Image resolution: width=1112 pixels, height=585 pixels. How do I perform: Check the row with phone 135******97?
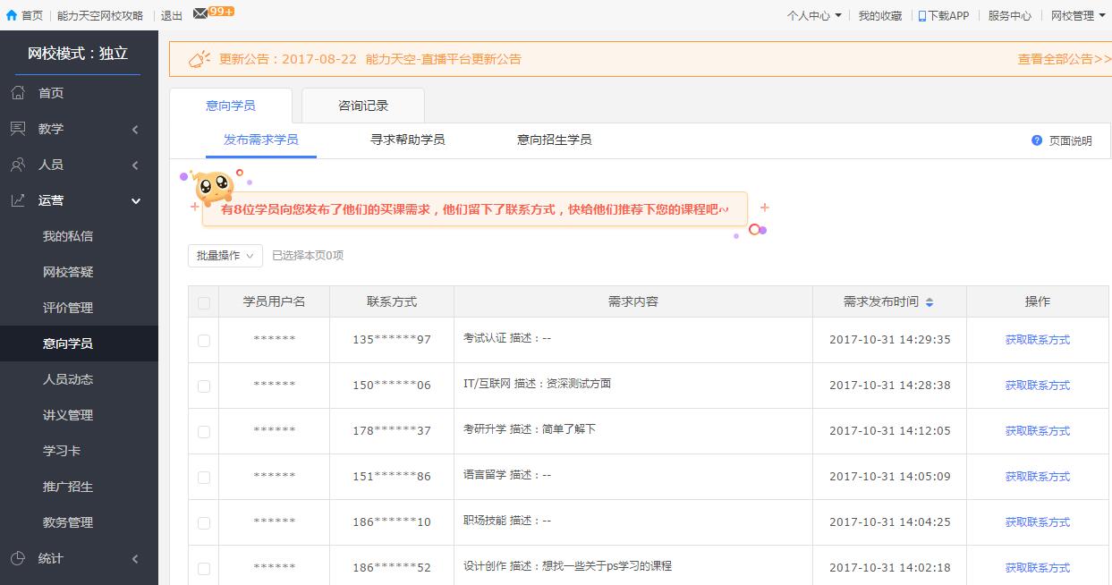click(204, 341)
